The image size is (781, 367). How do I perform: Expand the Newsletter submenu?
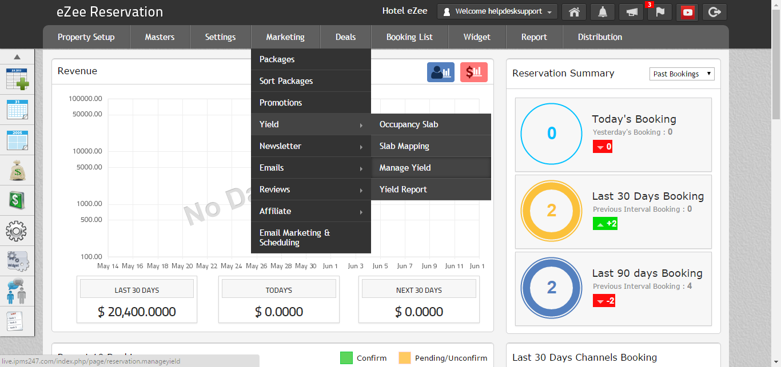(311, 146)
